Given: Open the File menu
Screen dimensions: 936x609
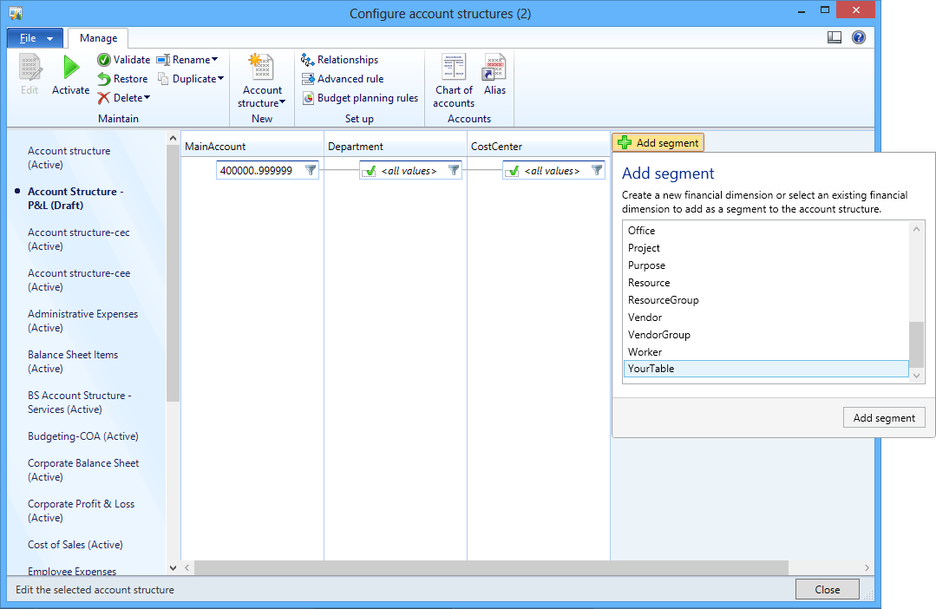Looking at the screenshot, I should 36,38.
